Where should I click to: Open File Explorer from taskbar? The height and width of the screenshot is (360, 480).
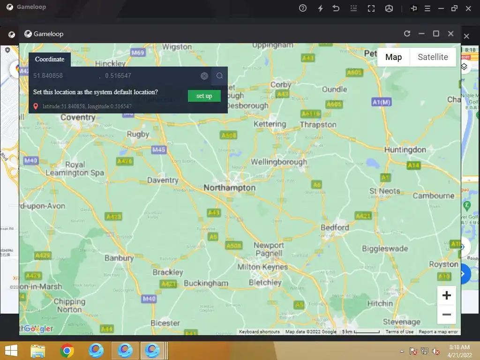coord(37,351)
